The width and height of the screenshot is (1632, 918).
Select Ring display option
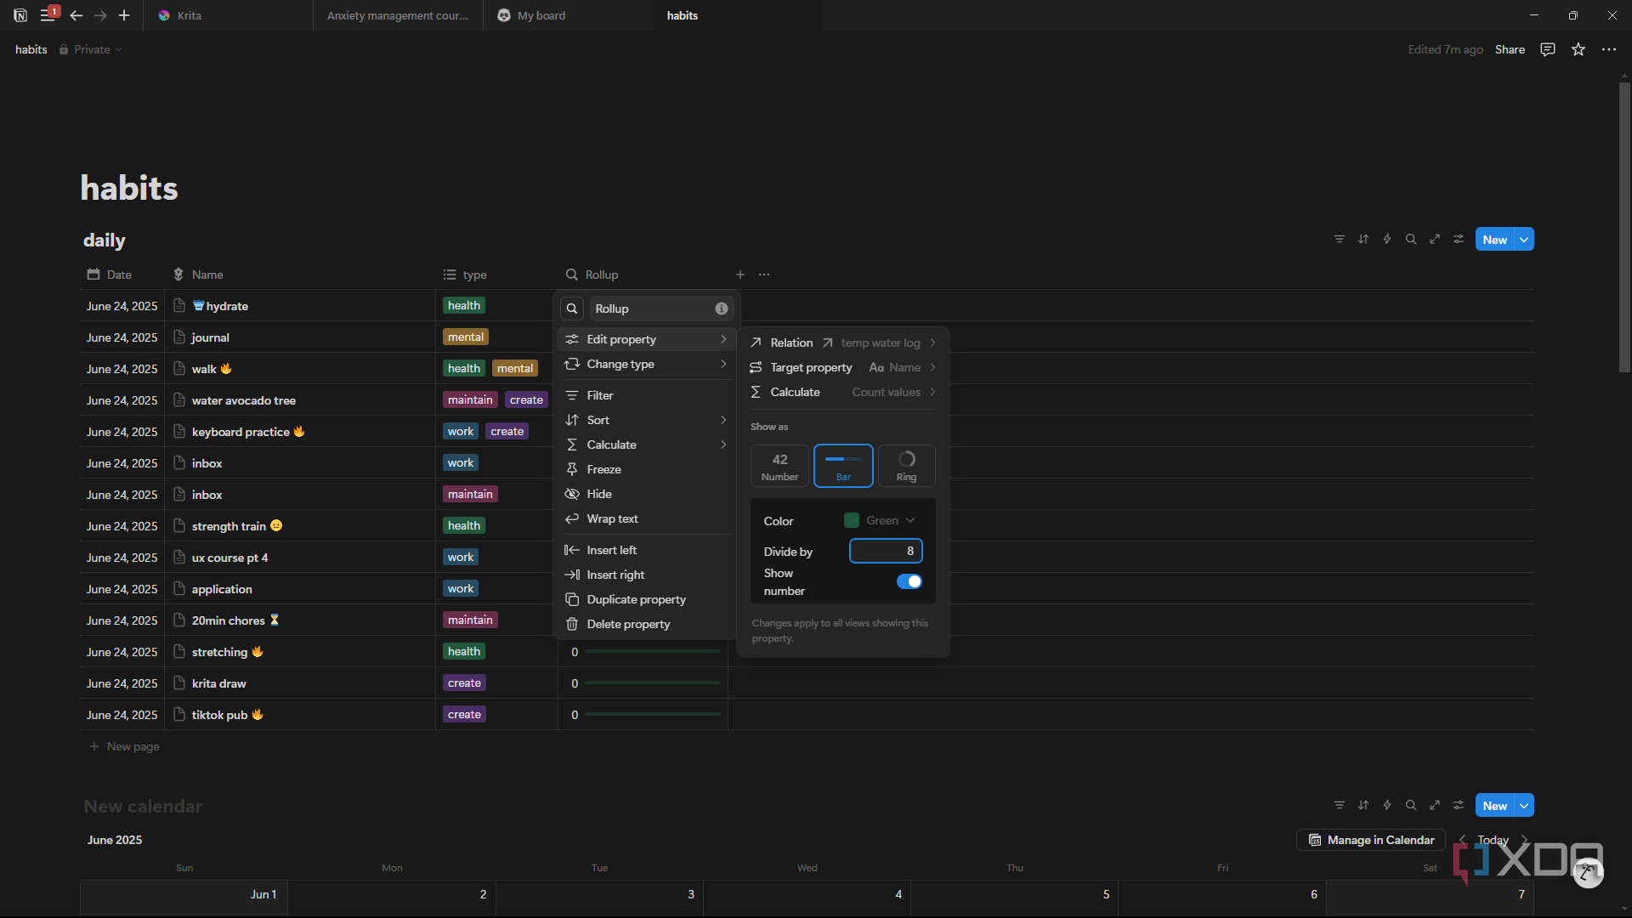click(907, 466)
